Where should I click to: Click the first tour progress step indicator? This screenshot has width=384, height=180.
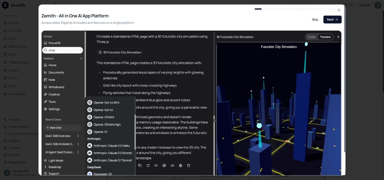click(x=258, y=9)
